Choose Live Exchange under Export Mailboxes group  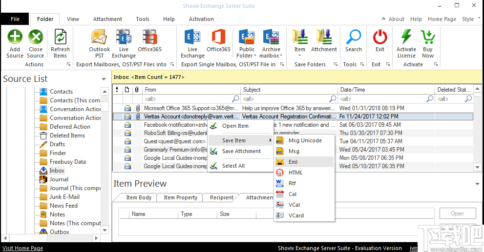pos(124,37)
